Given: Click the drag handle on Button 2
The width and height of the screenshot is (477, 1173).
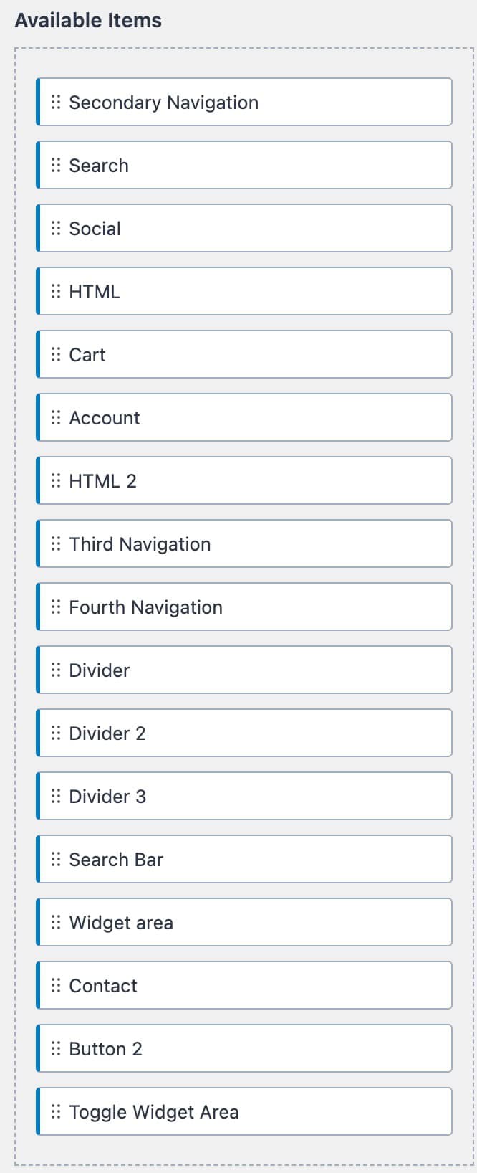Looking at the screenshot, I should point(57,1048).
